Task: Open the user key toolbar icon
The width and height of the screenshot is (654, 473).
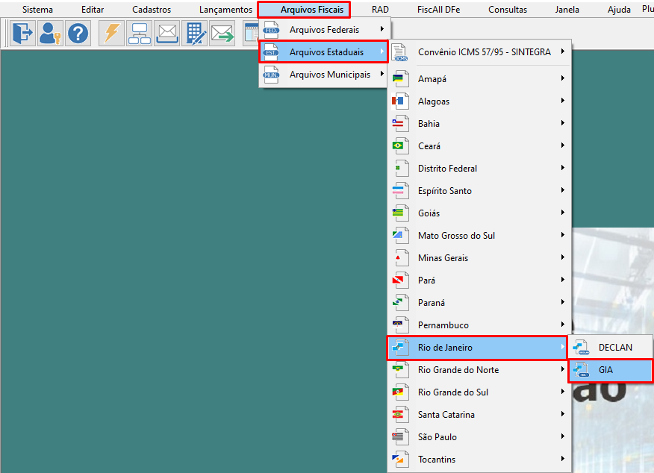Action: click(x=50, y=34)
